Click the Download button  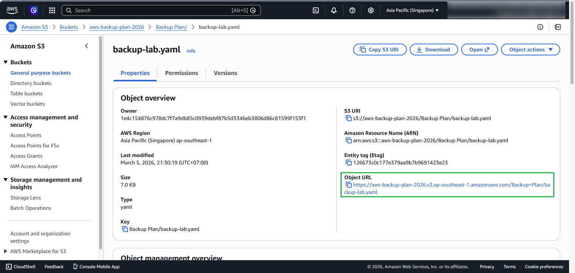point(434,50)
